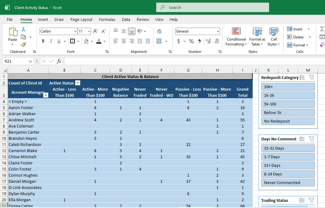The image size is (325, 208).
Task: Click the Format as Table icon
Action: click(257, 37)
